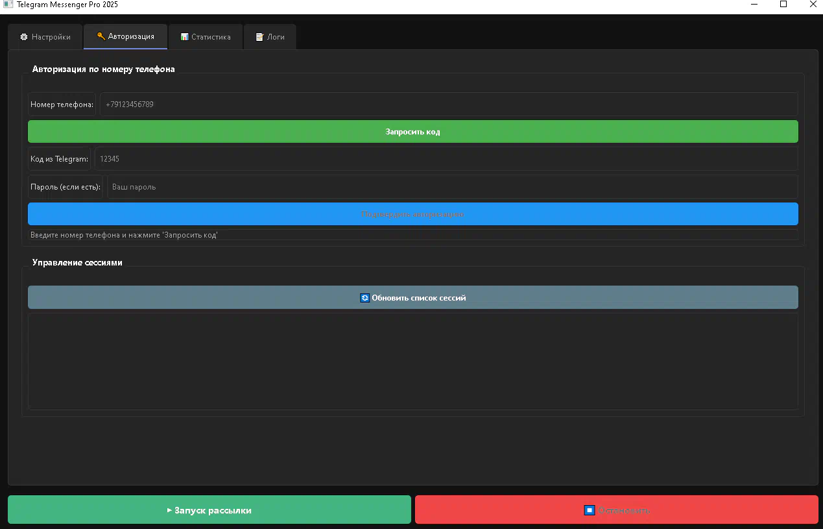The image size is (823, 529).
Task: Click the green Запросить код button
Action: click(x=413, y=132)
